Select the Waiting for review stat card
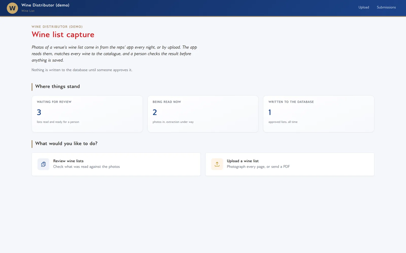This screenshot has width=406, height=253. tap(87, 114)
